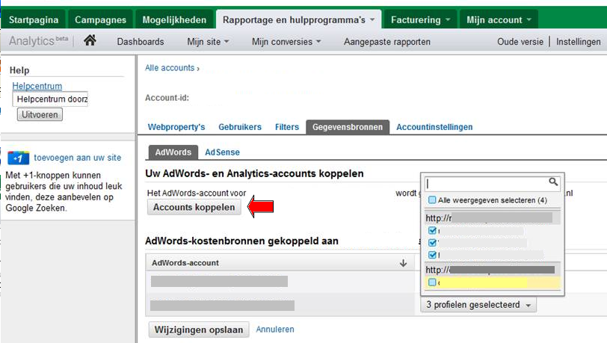Click 'Wijzigingen opslaan' to save changes
The image size is (607, 343).
(x=198, y=330)
